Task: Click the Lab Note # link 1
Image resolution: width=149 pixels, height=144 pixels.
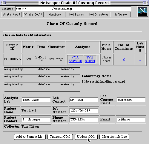Action: 140,59
